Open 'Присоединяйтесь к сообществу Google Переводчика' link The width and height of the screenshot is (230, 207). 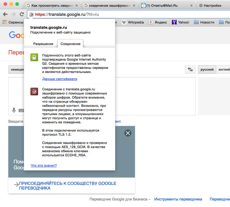click(x=68, y=186)
